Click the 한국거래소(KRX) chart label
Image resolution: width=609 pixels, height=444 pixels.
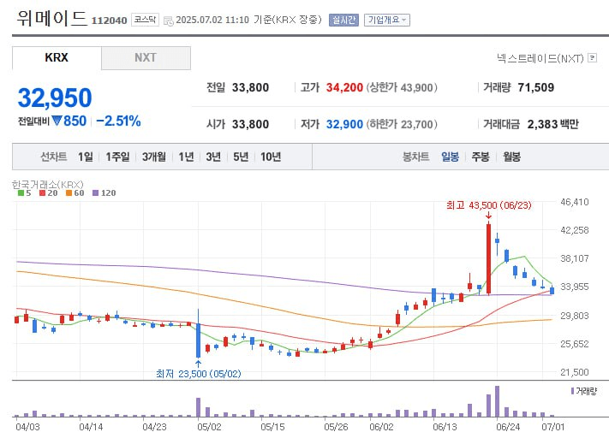[x=48, y=184]
